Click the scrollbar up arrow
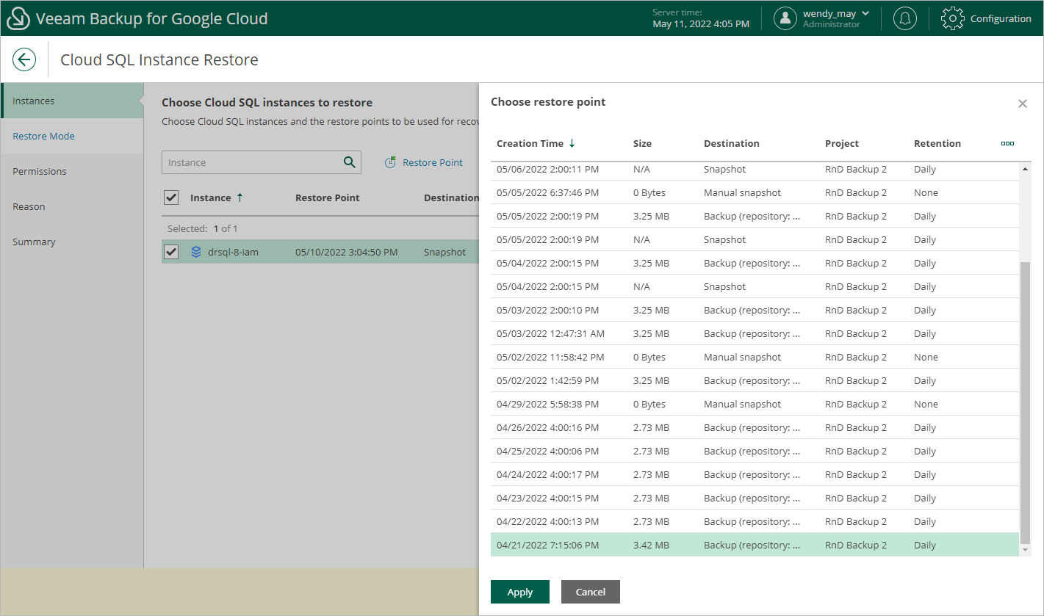This screenshot has height=616, width=1044. [x=1025, y=169]
